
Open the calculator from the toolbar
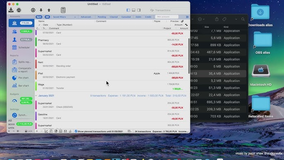click(63, 10)
